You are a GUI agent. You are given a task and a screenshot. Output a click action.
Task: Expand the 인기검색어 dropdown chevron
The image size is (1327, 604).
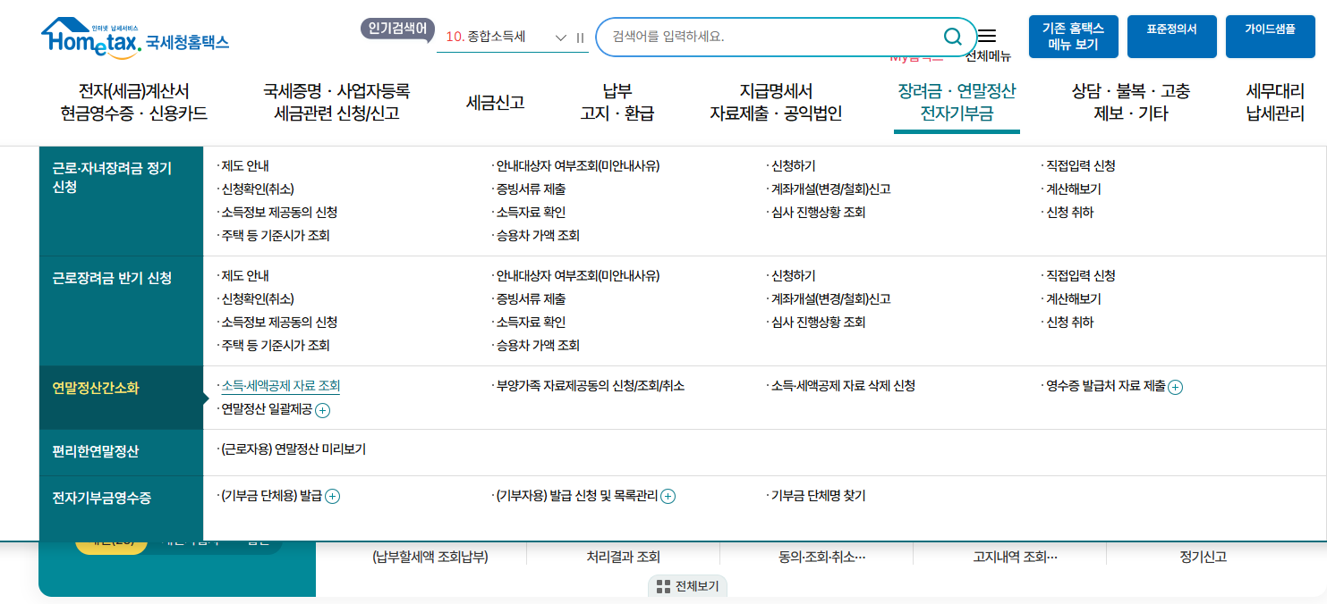[x=562, y=38]
